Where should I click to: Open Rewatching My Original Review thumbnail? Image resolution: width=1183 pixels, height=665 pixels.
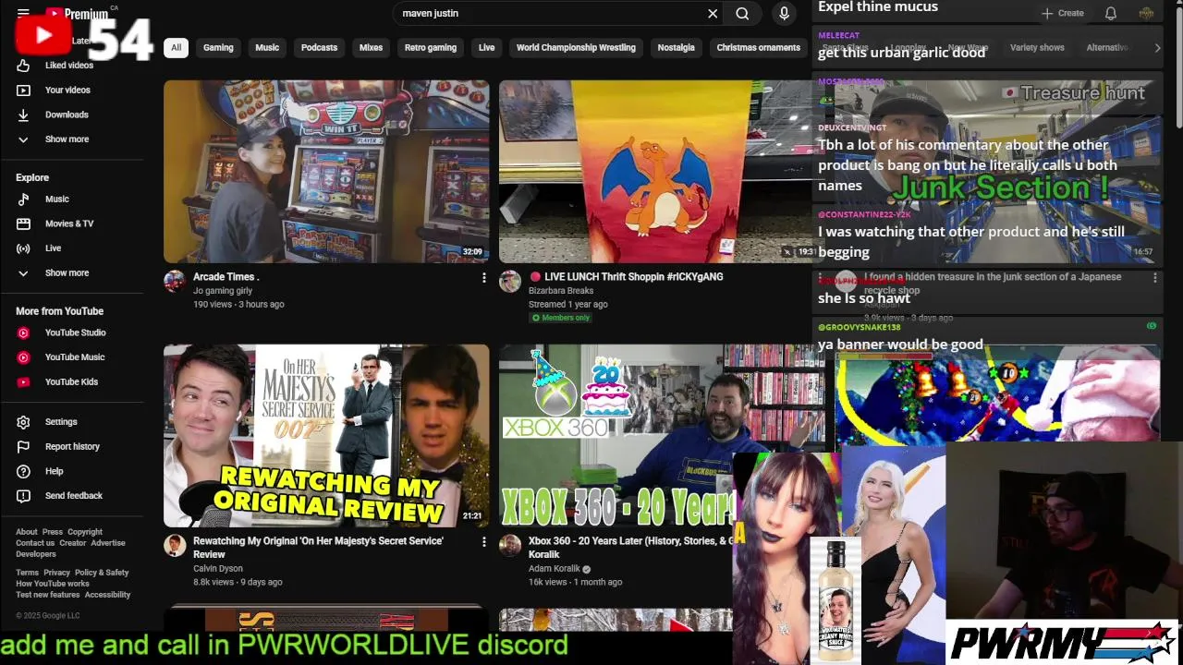[x=326, y=435]
